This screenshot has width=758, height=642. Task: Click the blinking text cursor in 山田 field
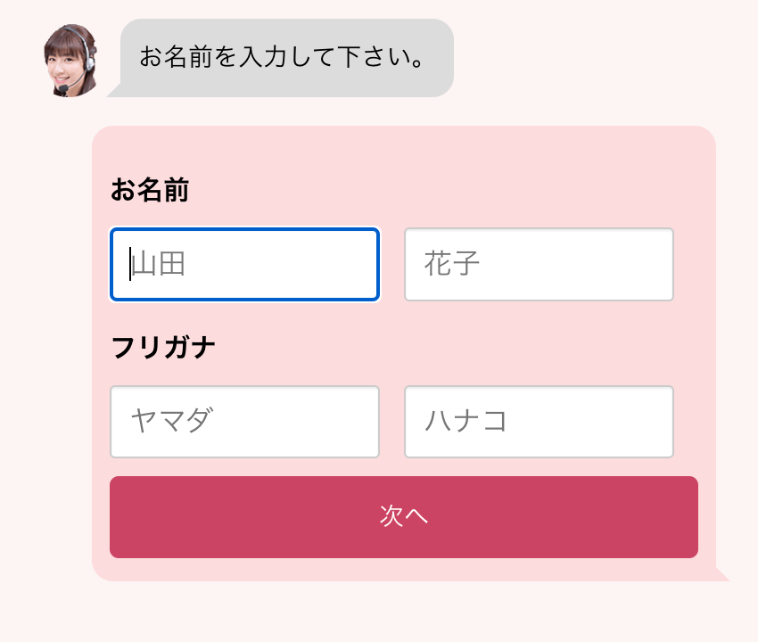pos(131,265)
